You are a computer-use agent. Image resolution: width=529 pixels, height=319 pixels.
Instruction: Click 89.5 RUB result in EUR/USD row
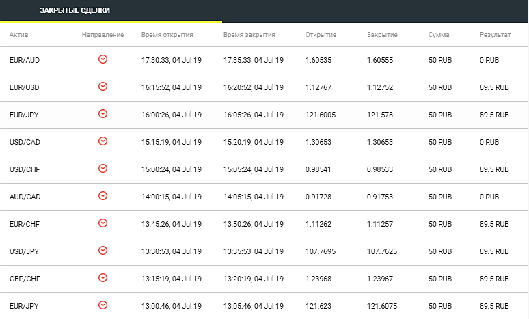point(494,87)
